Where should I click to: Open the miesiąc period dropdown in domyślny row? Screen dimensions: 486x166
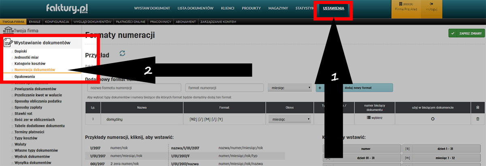point(289,119)
